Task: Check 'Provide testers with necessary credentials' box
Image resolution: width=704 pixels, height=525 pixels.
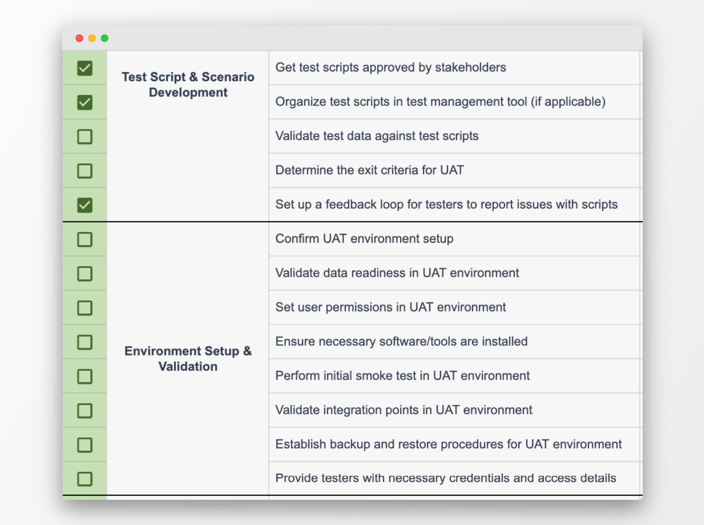Action: click(x=84, y=479)
